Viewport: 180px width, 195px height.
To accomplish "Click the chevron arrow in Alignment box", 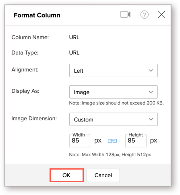I will click(x=151, y=71).
